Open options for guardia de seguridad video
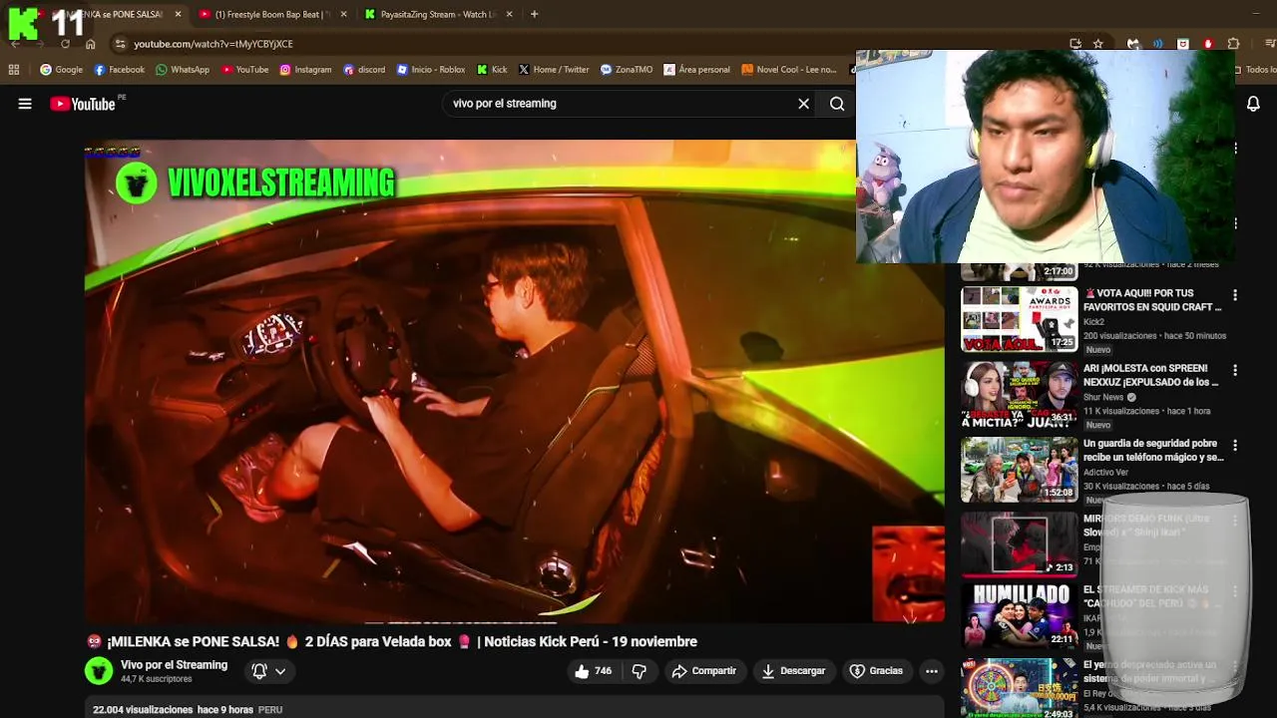Image resolution: width=1277 pixels, height=718 pixels. (x=1235, y=445)
